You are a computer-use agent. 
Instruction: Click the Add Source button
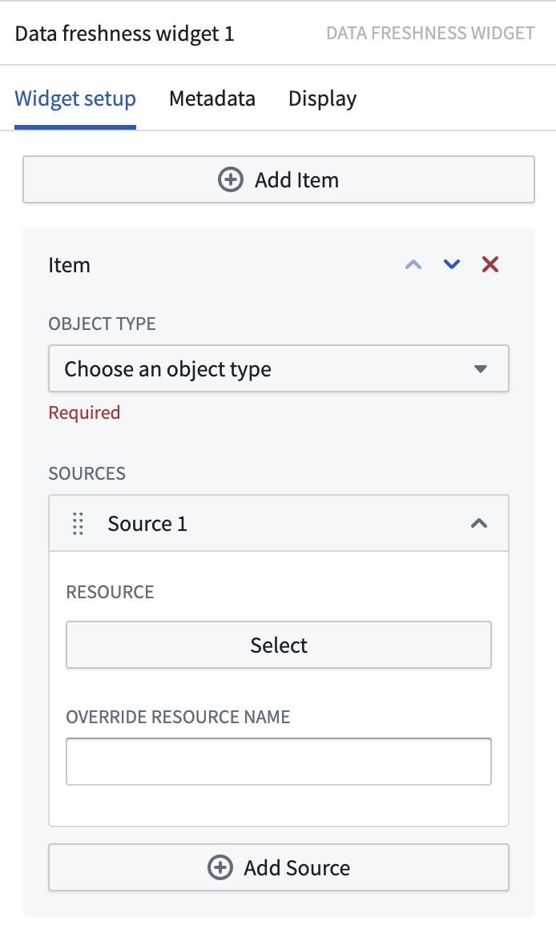(x=279, y=867)
